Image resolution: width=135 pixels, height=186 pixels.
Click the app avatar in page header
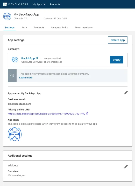[7, 16]
